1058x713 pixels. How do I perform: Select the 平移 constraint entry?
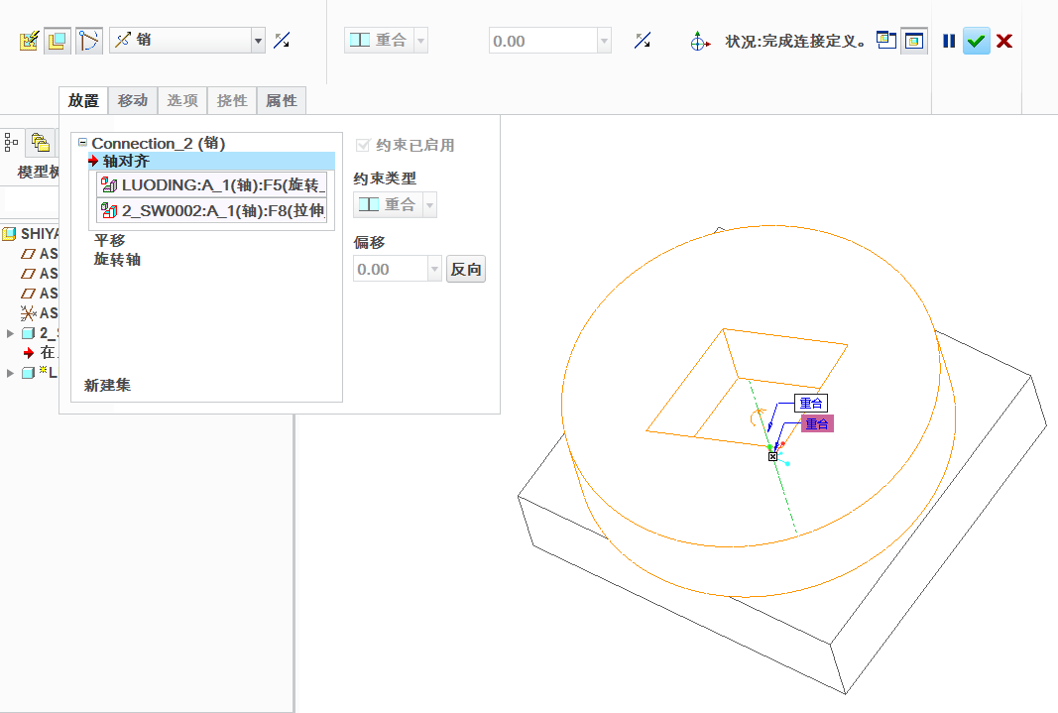(109, 240)
